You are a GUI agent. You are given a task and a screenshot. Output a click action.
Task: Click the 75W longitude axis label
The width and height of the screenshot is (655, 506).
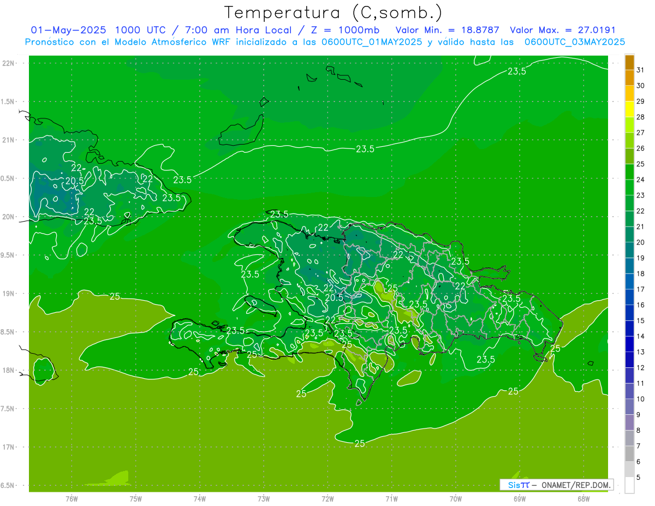(136, 499)
